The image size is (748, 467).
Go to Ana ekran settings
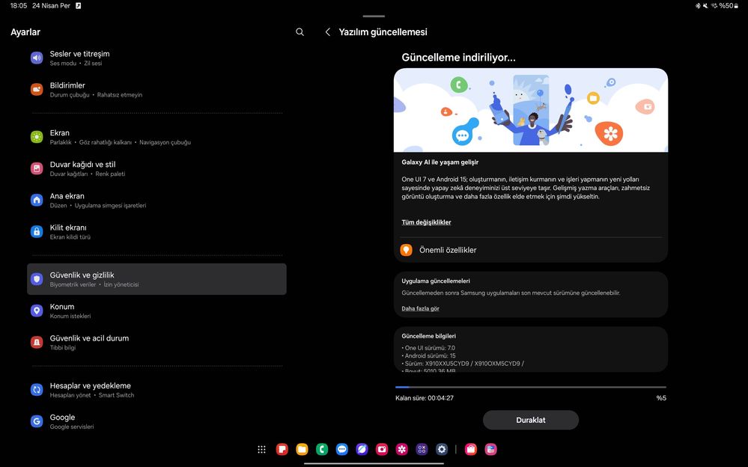[x=156, y=200]
